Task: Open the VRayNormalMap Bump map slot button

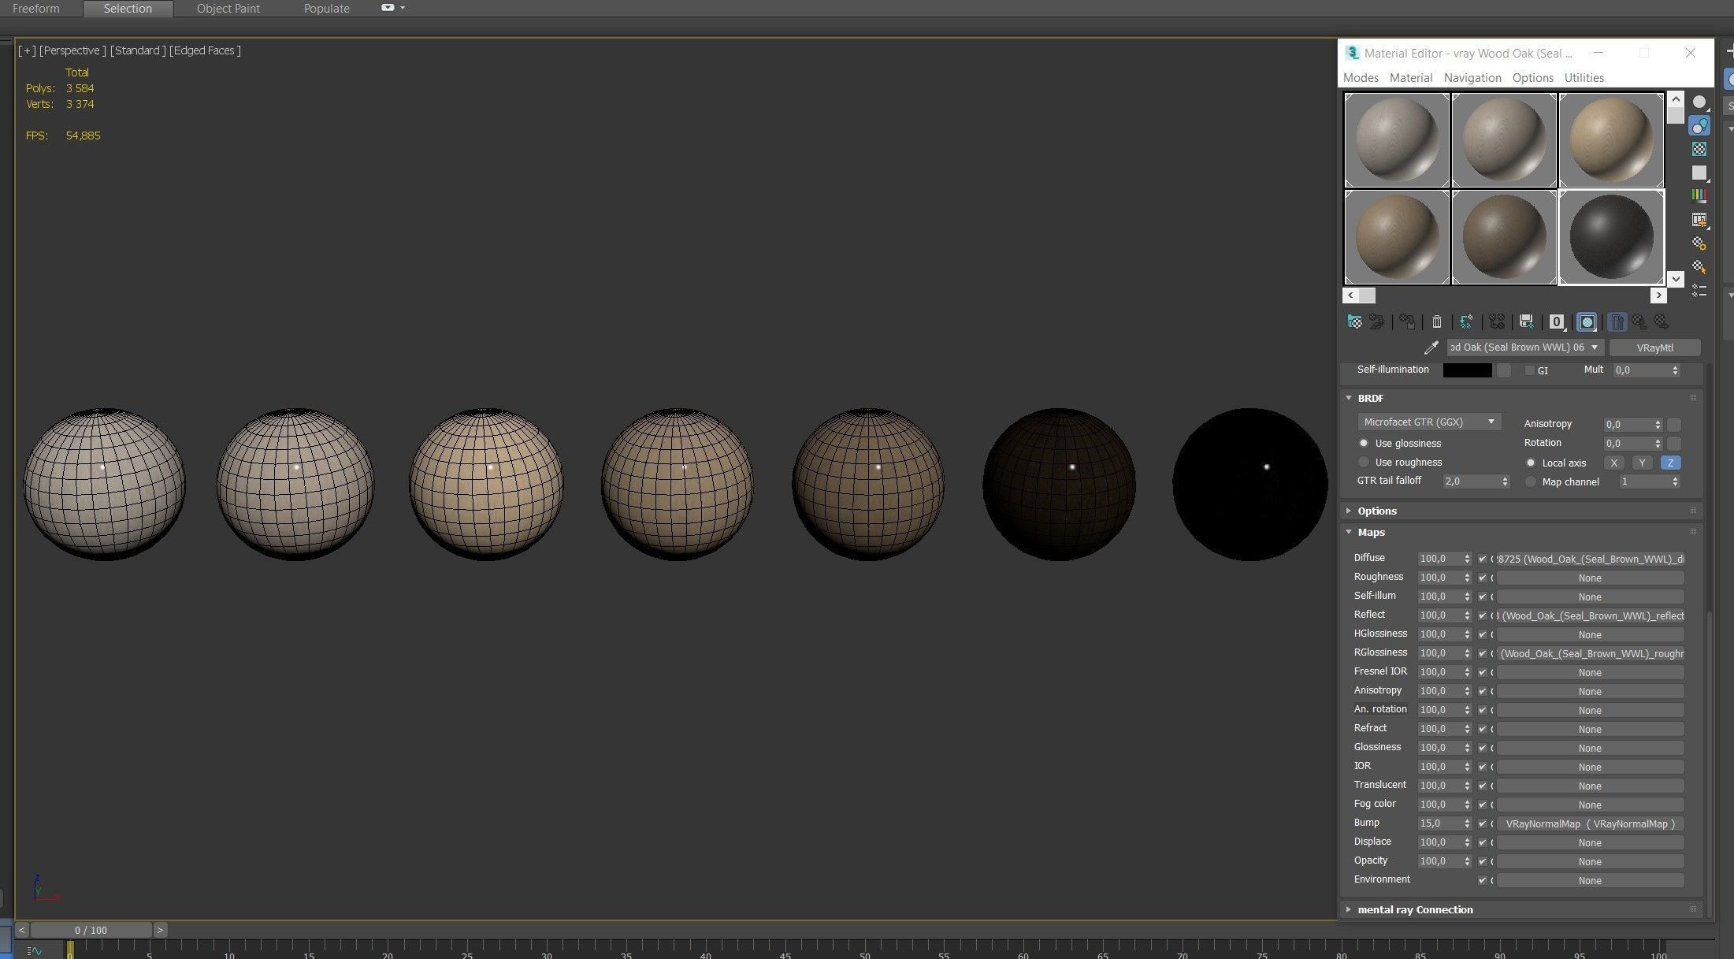Action: [1589, 823]
